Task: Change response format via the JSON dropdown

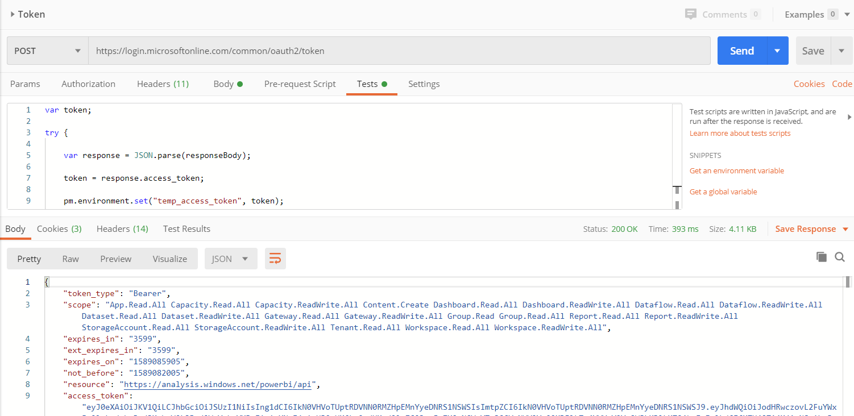Action: coord(230,258)
